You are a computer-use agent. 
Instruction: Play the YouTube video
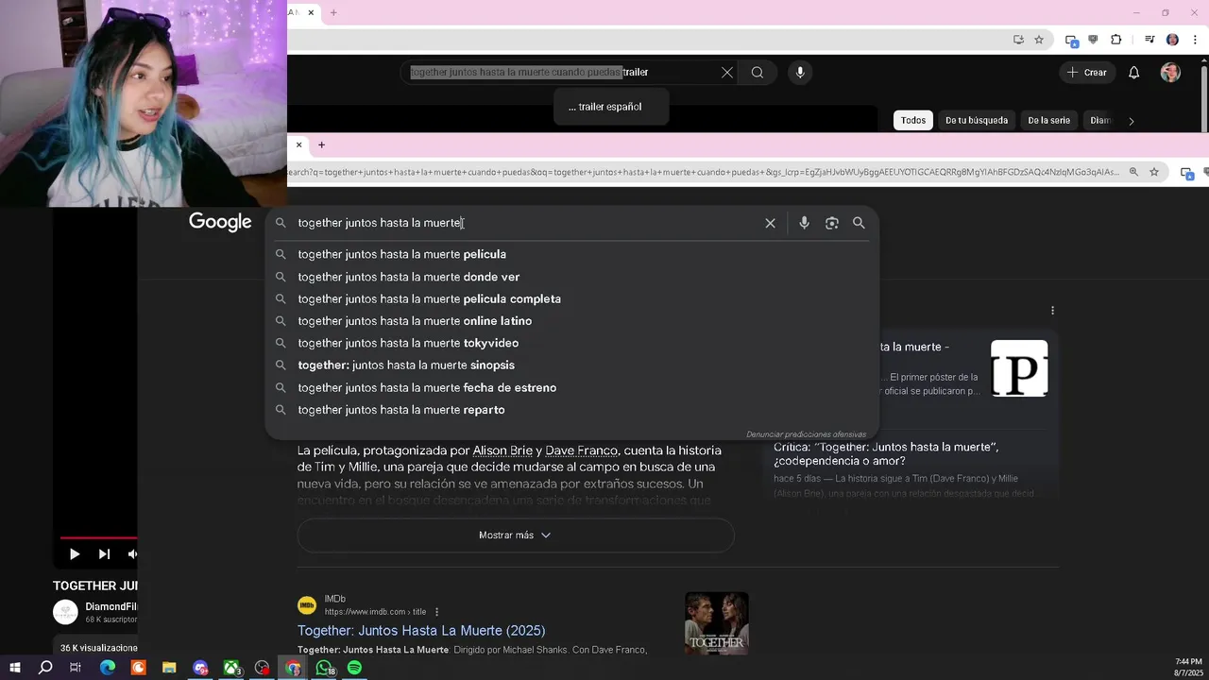tap(75, 554)
